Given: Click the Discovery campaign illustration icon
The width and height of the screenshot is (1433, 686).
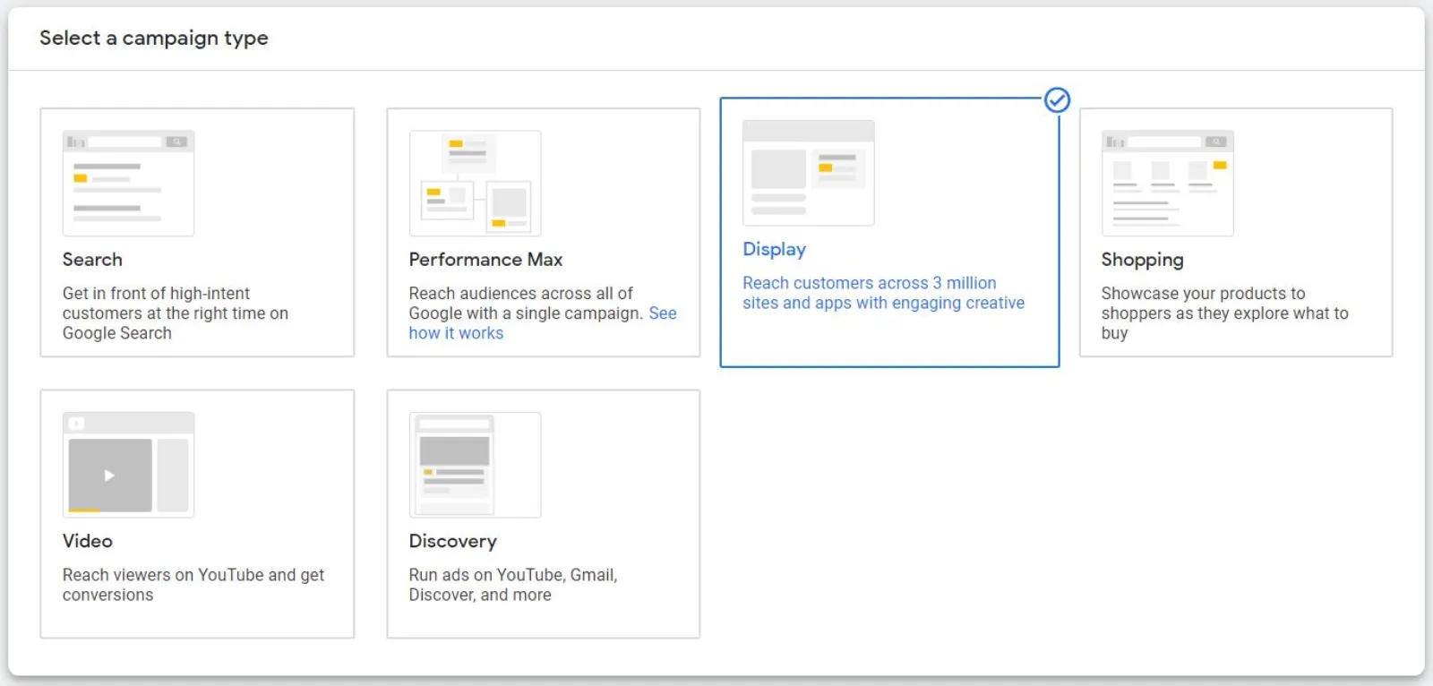Looking at the screenshot, I should tap(475, 465).
